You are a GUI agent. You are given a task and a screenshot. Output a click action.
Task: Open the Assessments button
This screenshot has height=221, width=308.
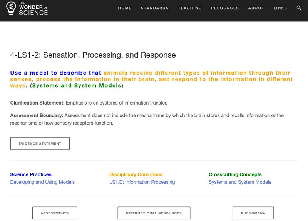[55, 213]
